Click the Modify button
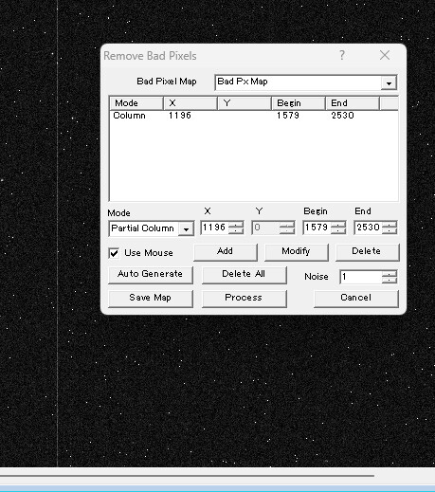 [296, 252]
